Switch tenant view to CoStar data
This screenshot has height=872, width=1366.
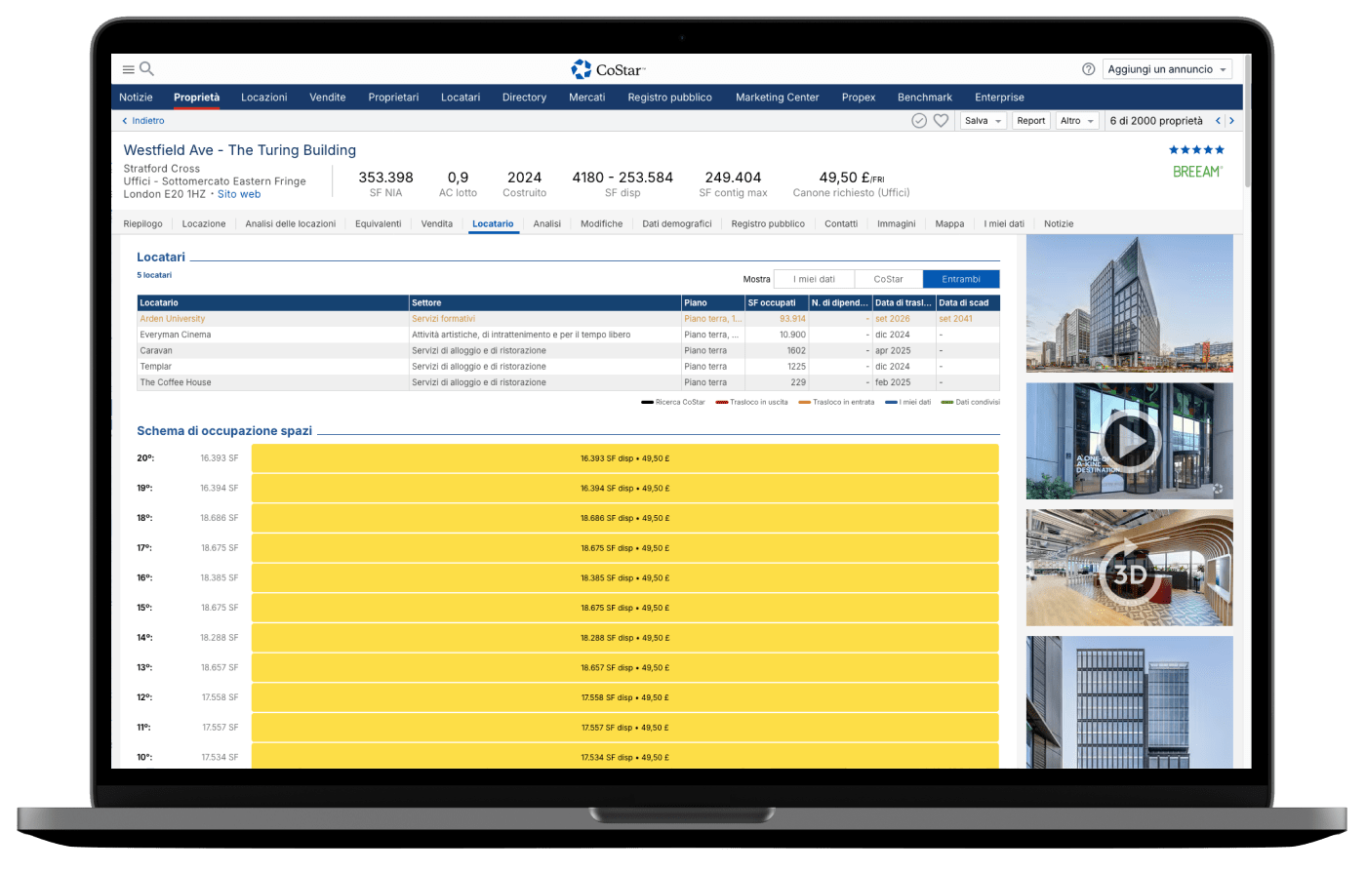[888, 279]
